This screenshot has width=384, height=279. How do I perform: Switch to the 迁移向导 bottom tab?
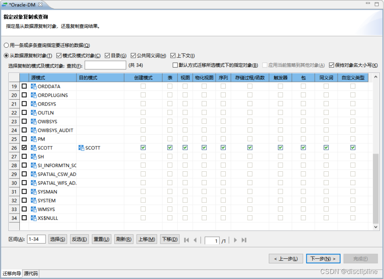[11, 274]
